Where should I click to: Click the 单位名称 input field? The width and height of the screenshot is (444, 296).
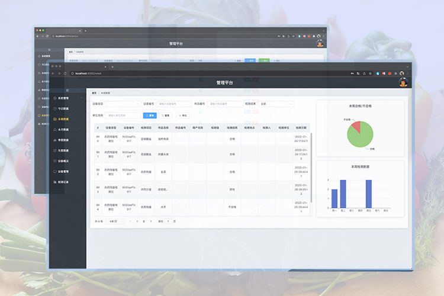(123, 115)
